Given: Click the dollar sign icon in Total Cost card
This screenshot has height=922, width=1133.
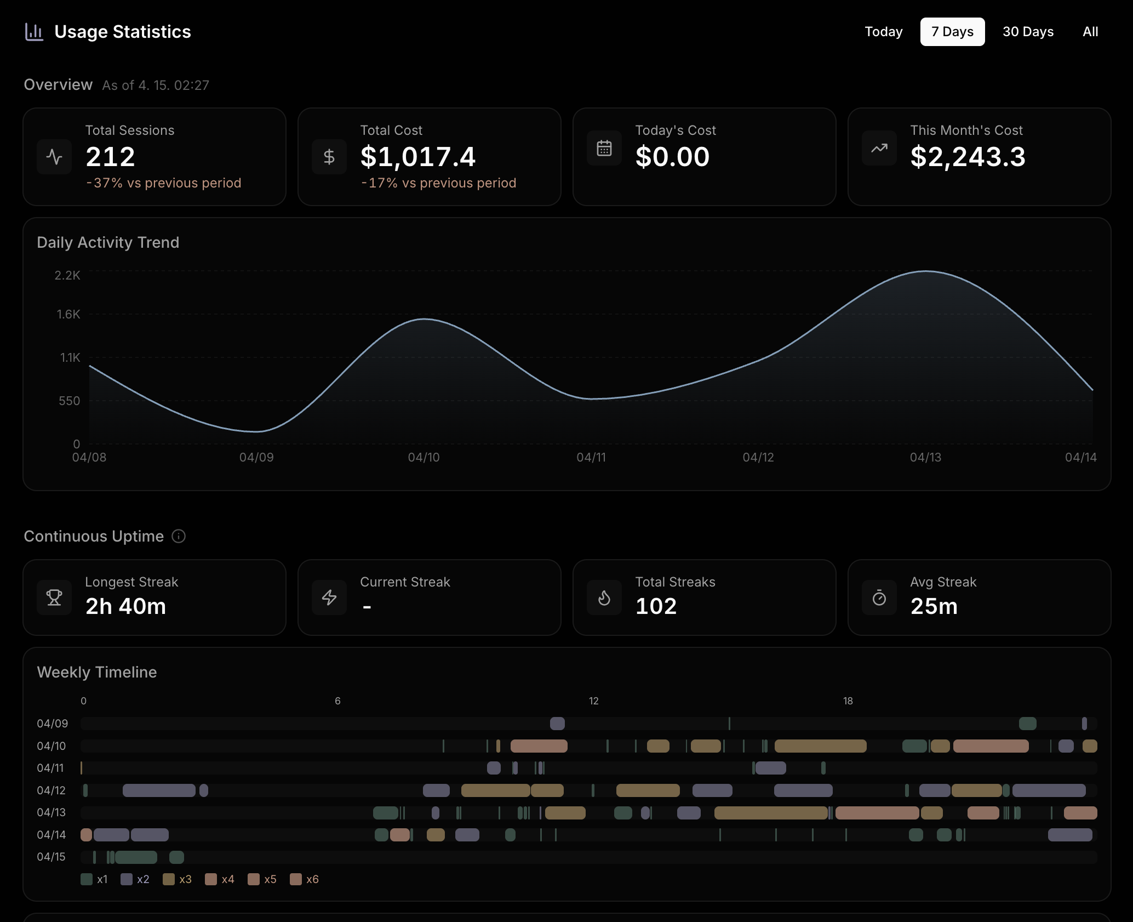Looking at the screenshot, I should 329,157.
